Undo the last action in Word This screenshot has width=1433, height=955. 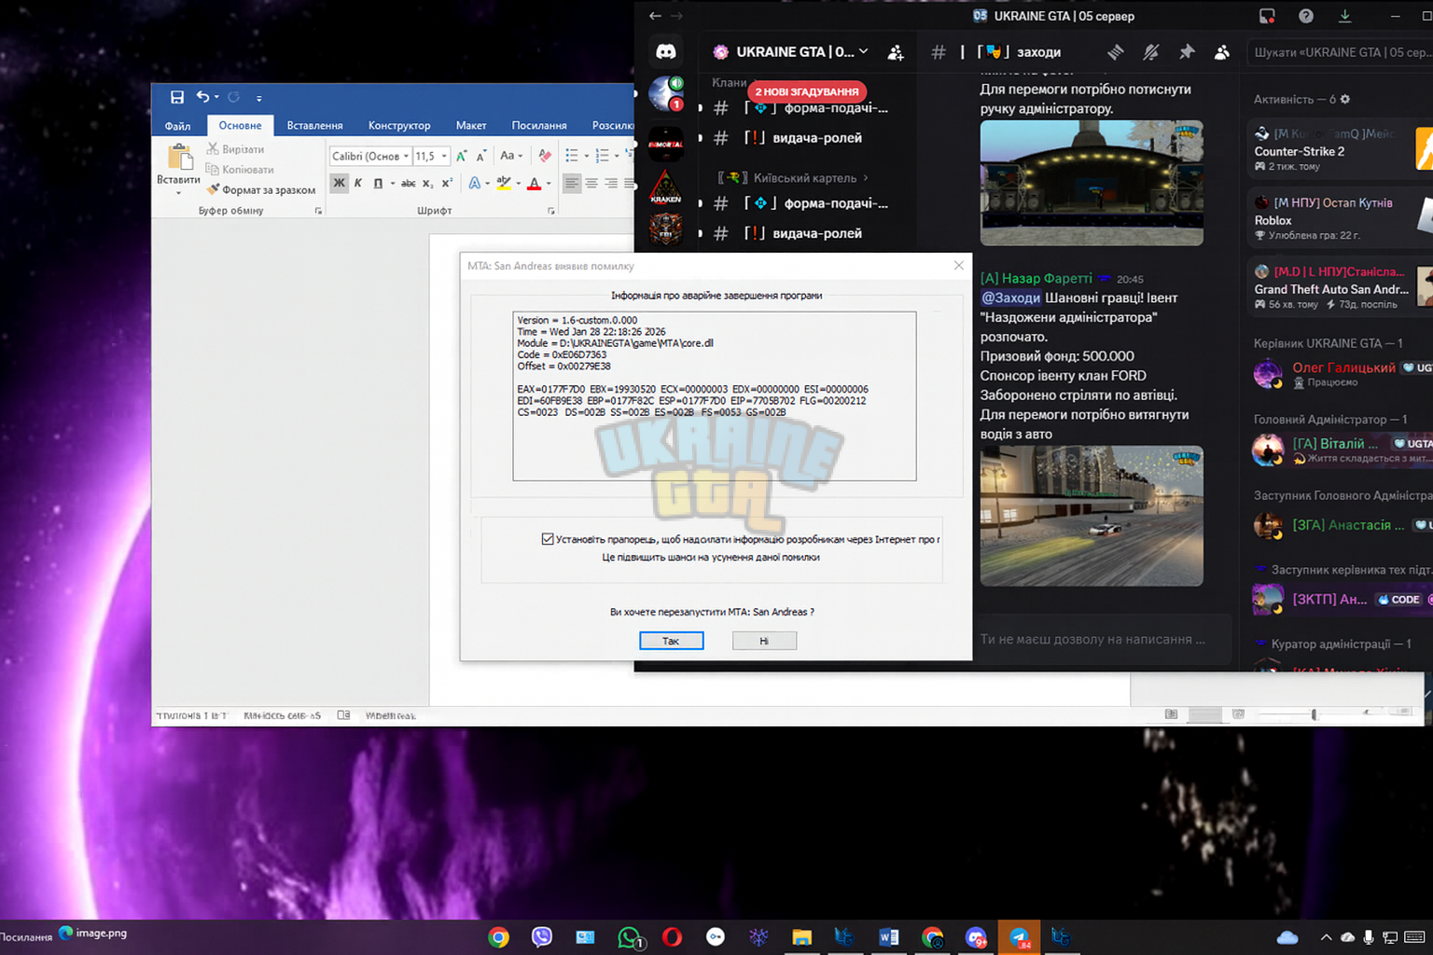tap(202, 97)
